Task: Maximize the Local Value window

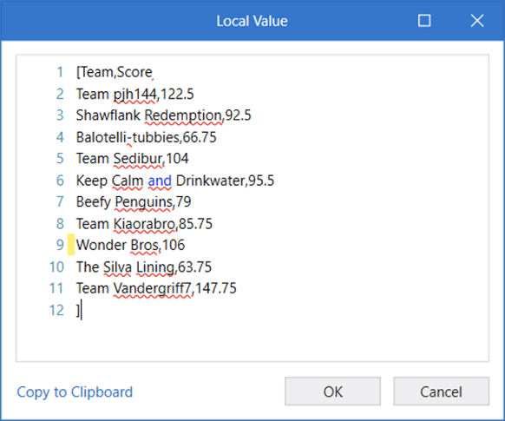Action: 424,21
